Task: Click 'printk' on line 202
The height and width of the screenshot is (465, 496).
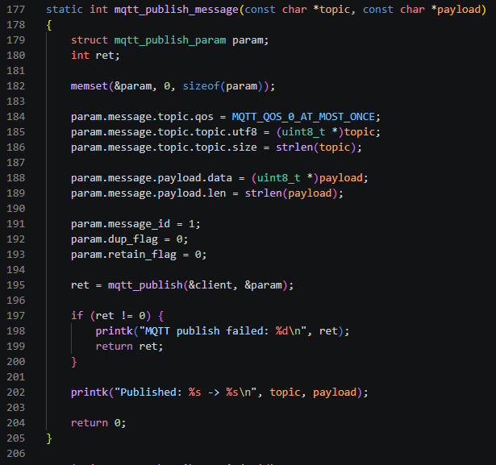Action: coord(90,392)
